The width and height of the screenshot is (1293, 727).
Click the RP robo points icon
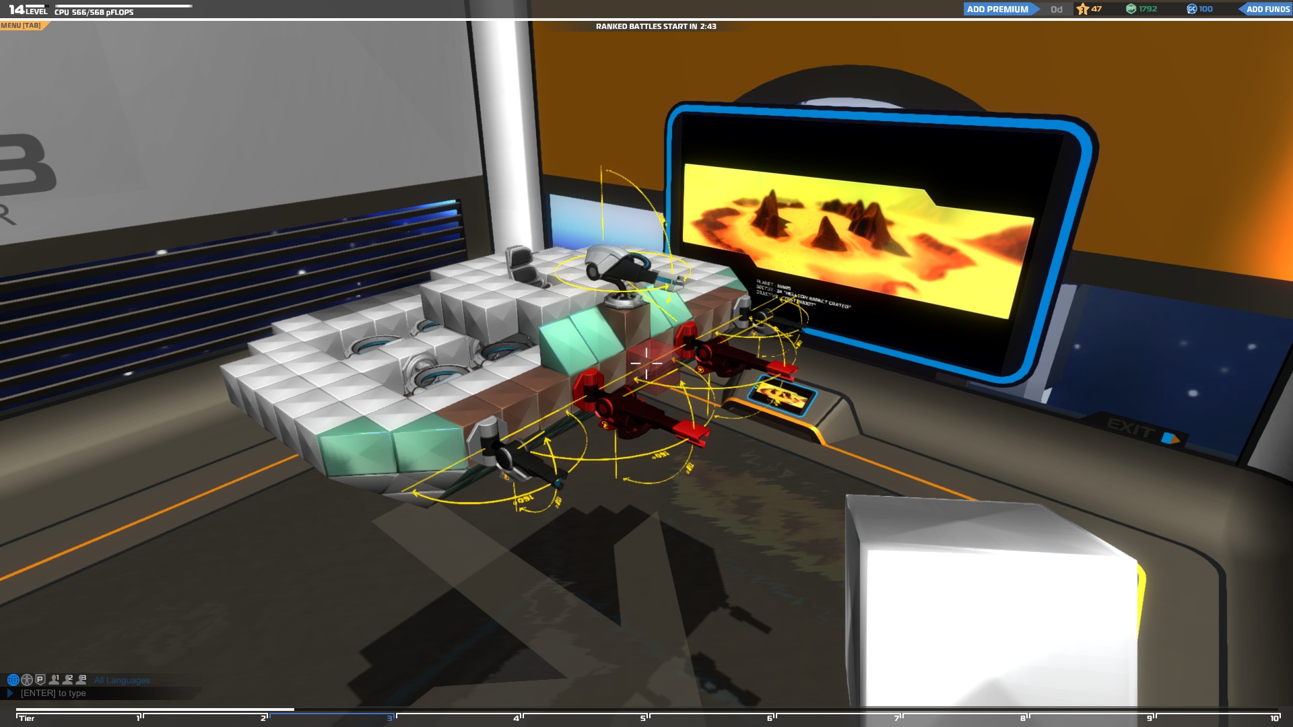1131,9
